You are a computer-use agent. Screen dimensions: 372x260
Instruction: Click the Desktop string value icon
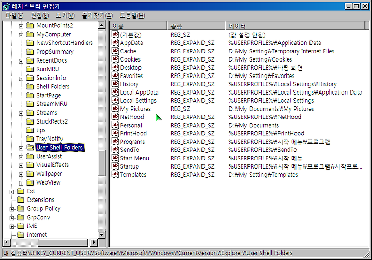click(115, 67)
